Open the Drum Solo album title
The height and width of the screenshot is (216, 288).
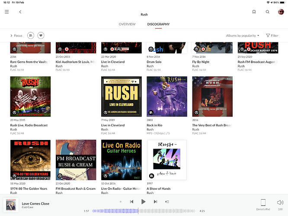tap(154, 62)
